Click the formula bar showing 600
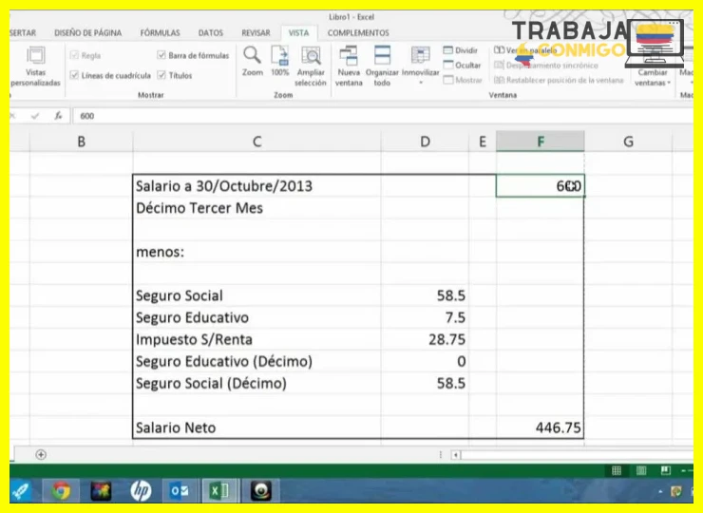 383,116
